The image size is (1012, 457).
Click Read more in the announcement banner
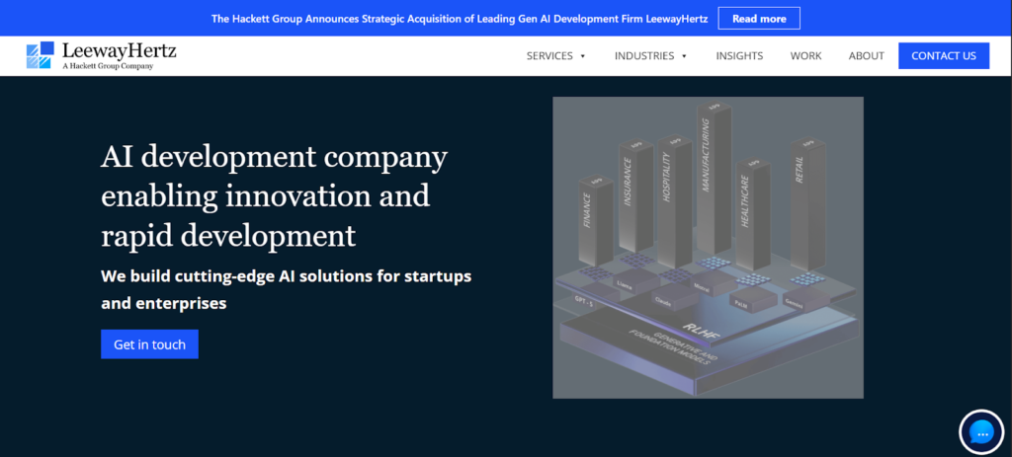pos(759,19)
